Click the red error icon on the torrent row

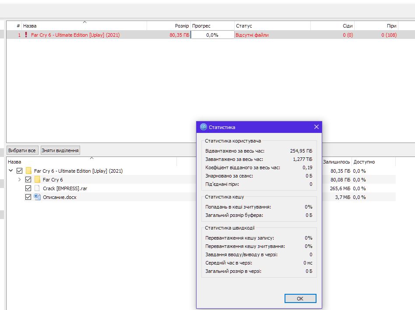point(26,35)
